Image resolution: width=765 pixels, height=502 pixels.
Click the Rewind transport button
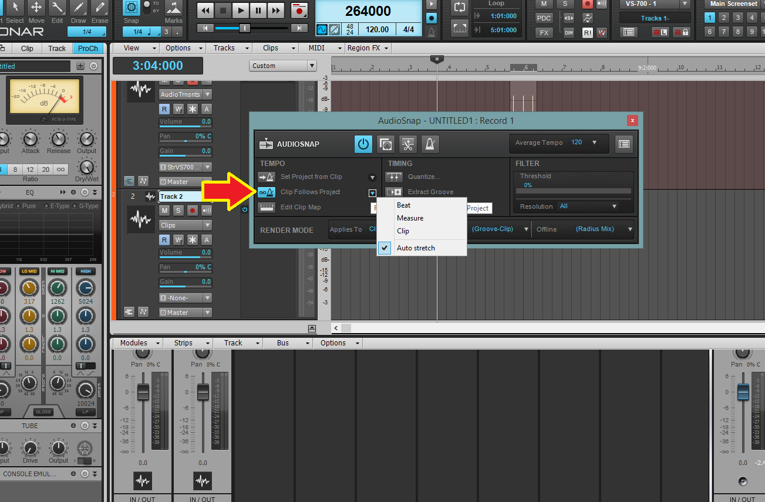click(205, 11)
